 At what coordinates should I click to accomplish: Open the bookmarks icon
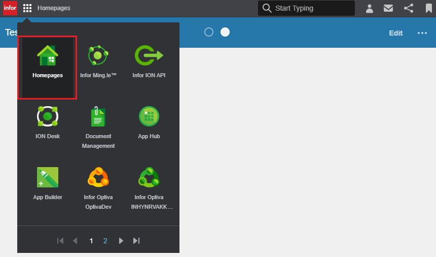(429, 8)
